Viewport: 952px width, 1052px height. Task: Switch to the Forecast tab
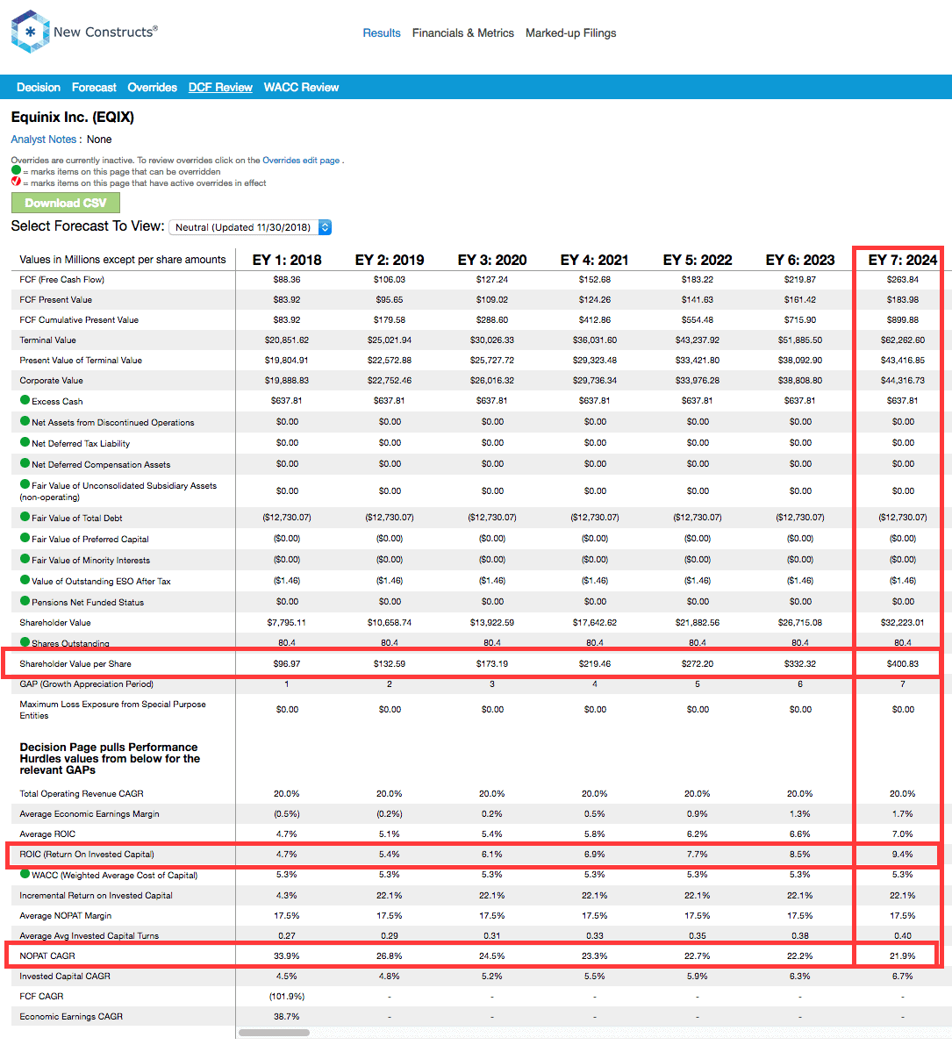94,87
